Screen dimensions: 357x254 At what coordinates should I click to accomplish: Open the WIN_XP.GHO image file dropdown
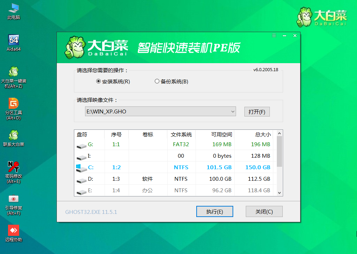(x=233, y=112)
